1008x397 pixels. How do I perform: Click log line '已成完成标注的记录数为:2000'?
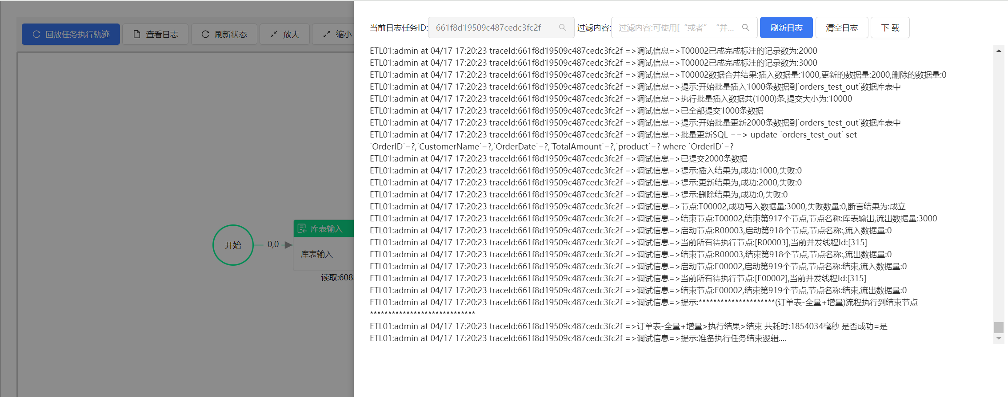click(593, 51)
